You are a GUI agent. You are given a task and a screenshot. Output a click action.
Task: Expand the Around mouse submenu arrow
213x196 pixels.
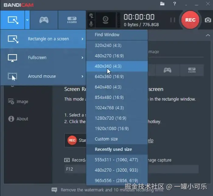82,76
